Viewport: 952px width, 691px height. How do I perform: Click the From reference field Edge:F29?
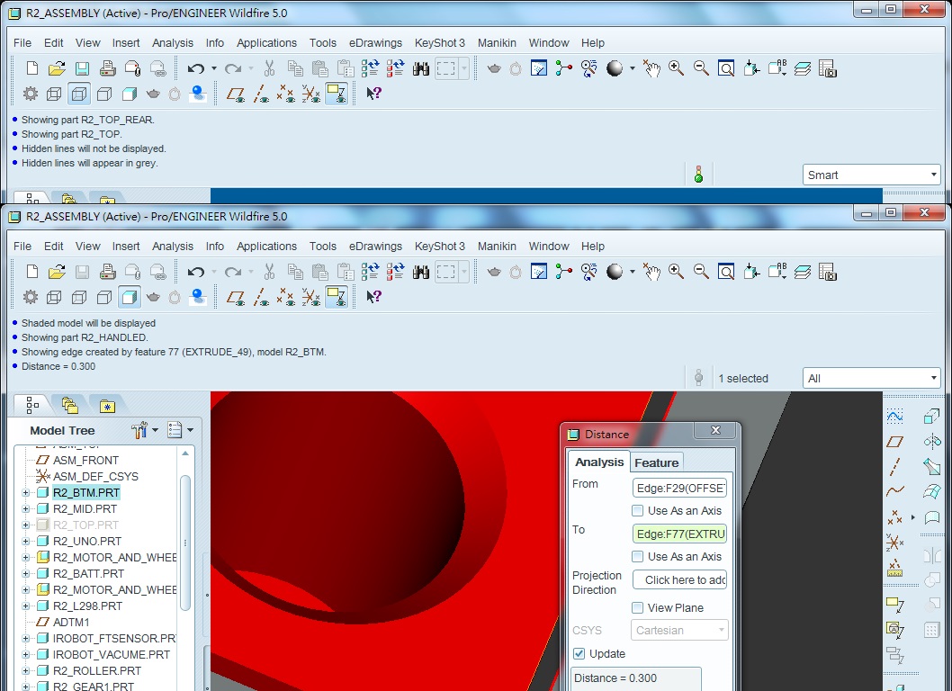(x=680, y=489)
